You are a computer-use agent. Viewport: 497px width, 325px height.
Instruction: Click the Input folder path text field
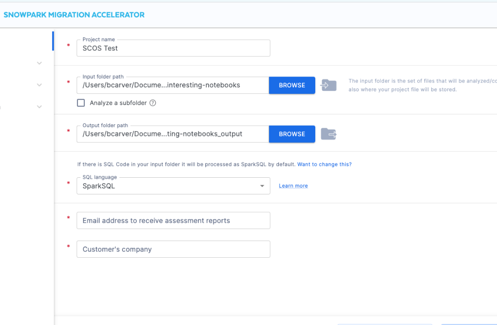172,85
